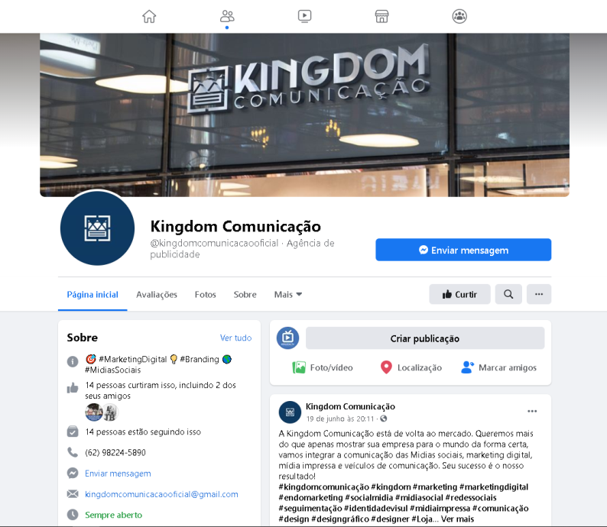Like the page with Curtir button

pos(459,294)
